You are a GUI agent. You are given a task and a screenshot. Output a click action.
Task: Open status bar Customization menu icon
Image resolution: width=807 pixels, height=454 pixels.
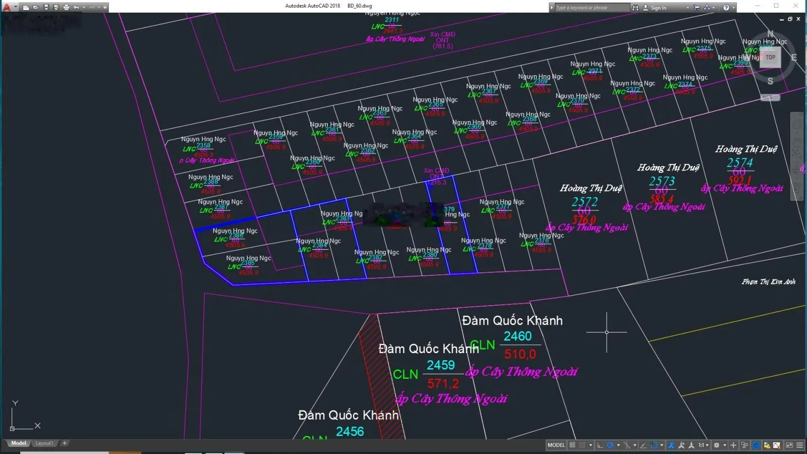click(x=799, y=445)
